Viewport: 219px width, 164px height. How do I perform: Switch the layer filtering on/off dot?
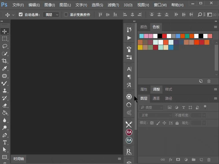[x=205, y=107]
